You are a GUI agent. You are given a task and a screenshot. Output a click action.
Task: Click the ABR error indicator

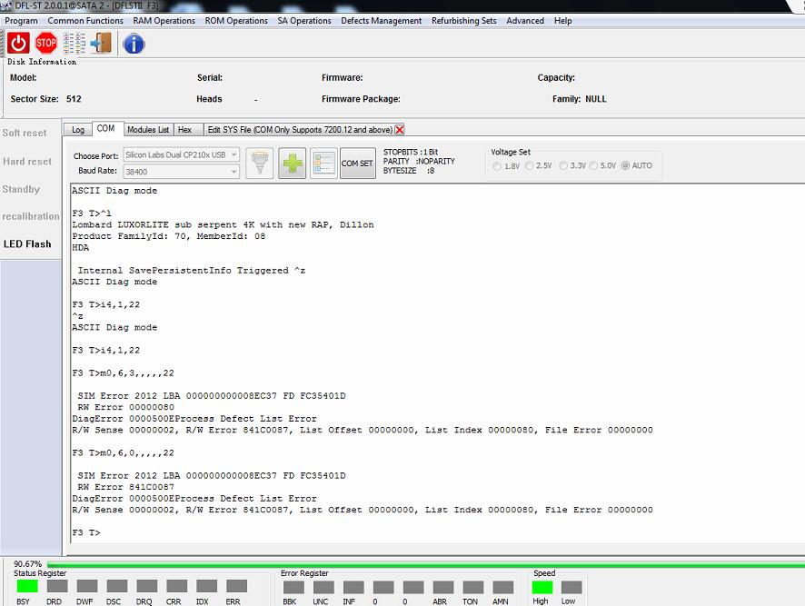[443, 587]
